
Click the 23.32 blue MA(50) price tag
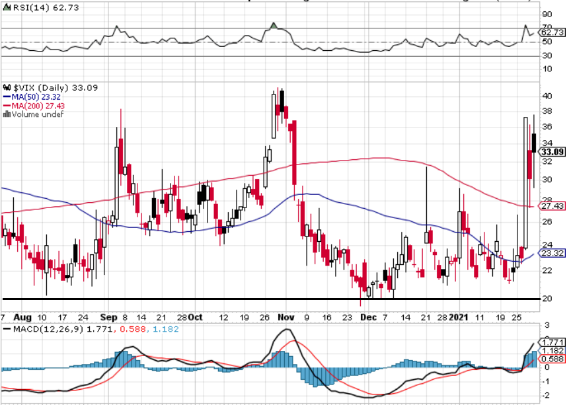[x=552, y=253]
